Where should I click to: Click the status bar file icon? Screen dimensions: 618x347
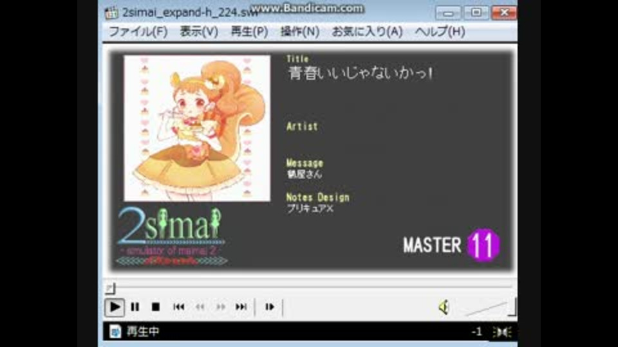pos(115,332)
